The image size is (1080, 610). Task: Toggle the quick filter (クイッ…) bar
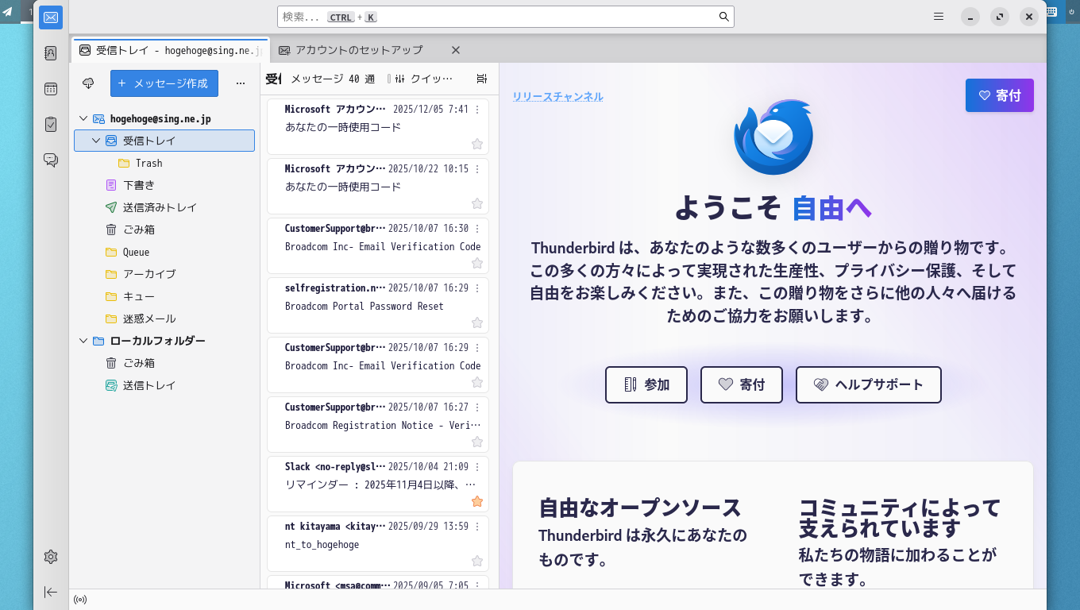point(424,79)
